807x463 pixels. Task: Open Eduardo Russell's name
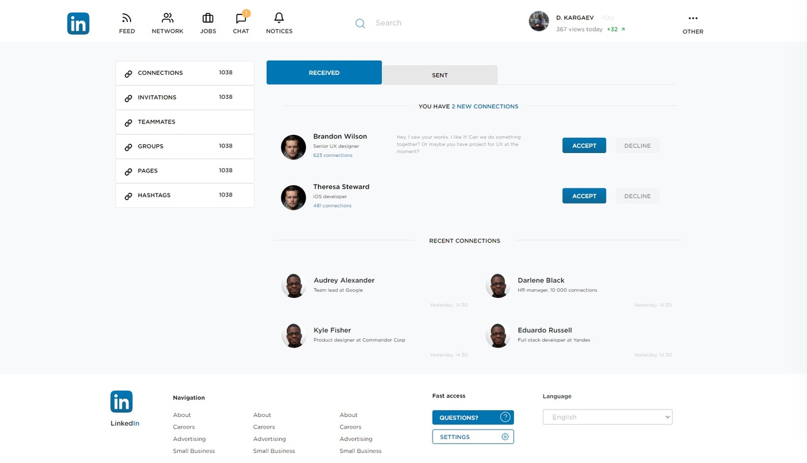(x=545, y=330)
